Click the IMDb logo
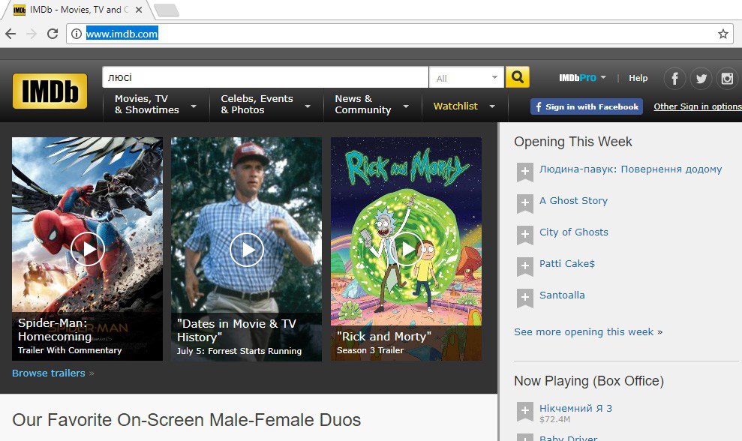Viewport: 742px width, 441px height. tap(50, 91)
